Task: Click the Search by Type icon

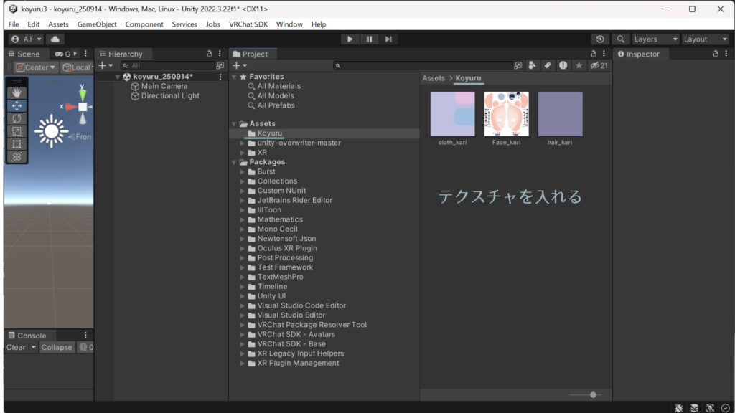Action: click(x=532, y=65)
